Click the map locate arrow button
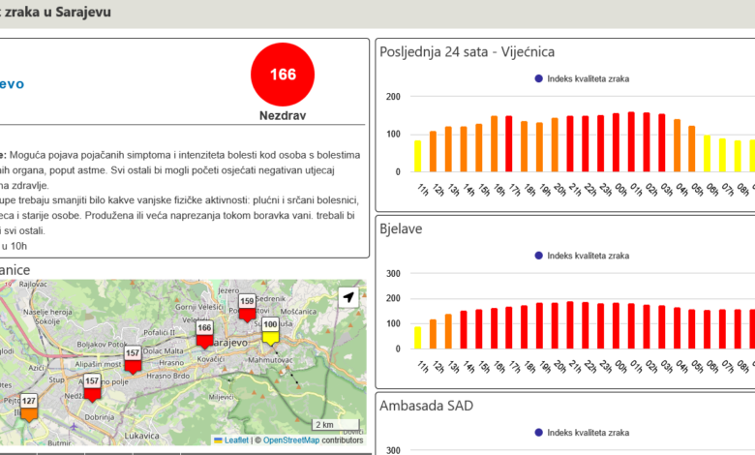 coord(347,298)
